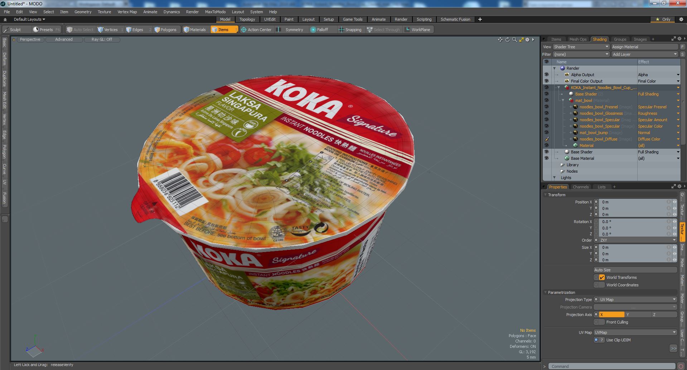Collapse the mat_bowl material group
The height and width of the screenshot is (370, 687).
(x=563, y=100)
